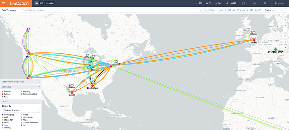Toggle the map lock button
Image resolution: width=289 pixels, height=130 pixels.
285,42
